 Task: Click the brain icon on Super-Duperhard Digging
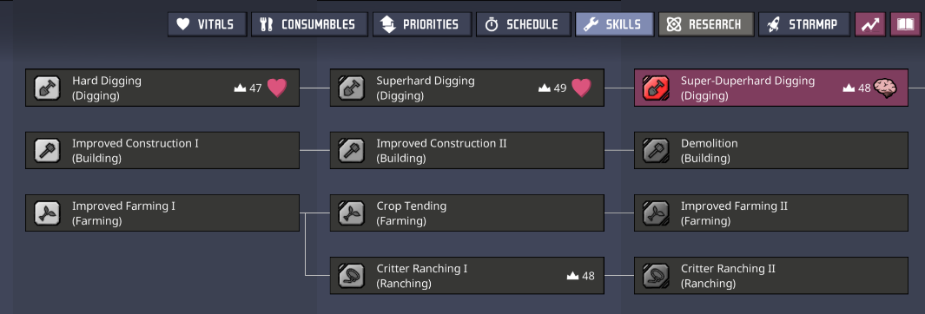tap(885, 88)
